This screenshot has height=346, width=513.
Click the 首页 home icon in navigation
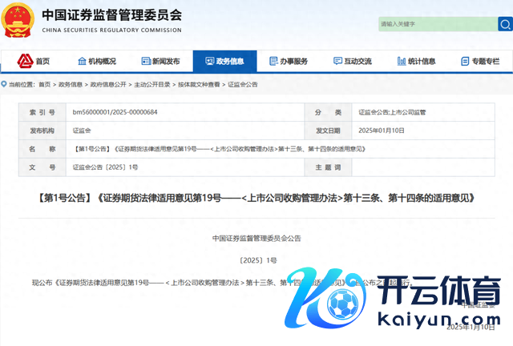tap(26, 62)
